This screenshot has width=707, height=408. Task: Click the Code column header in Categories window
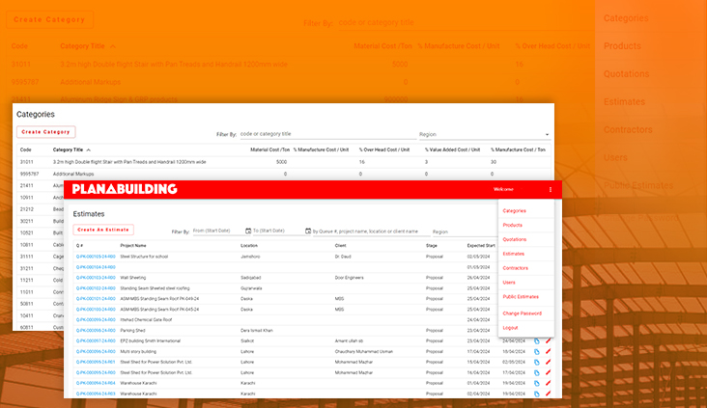(26, 150)
